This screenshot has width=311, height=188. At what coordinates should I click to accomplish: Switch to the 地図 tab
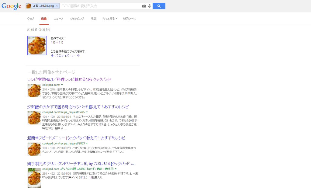94,19
